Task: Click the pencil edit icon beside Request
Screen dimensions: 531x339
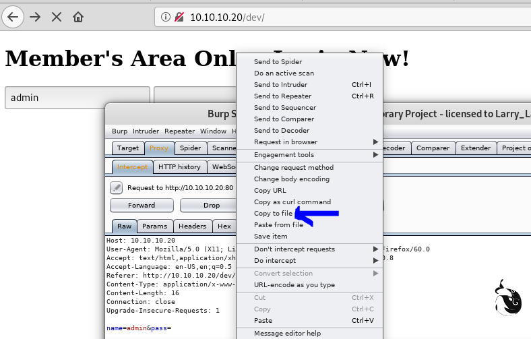Action: tap(117, 188)
